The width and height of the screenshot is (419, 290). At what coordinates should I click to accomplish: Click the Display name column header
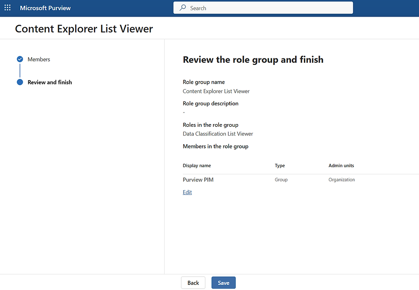(197, 165)
